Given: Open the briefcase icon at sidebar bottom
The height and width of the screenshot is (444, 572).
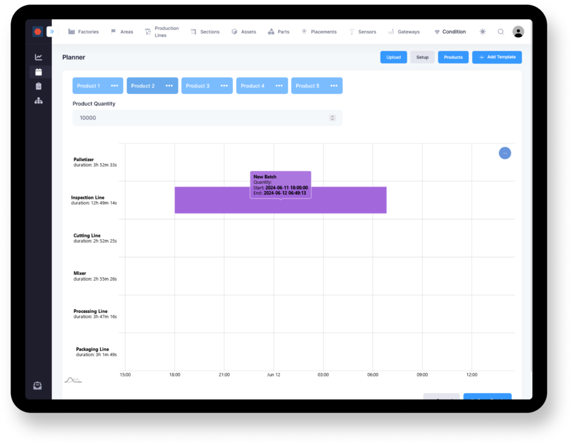Looking at the screenshot, I should click(38, 385).
